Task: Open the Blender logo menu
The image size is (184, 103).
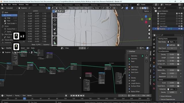Action: pos(2,5)
